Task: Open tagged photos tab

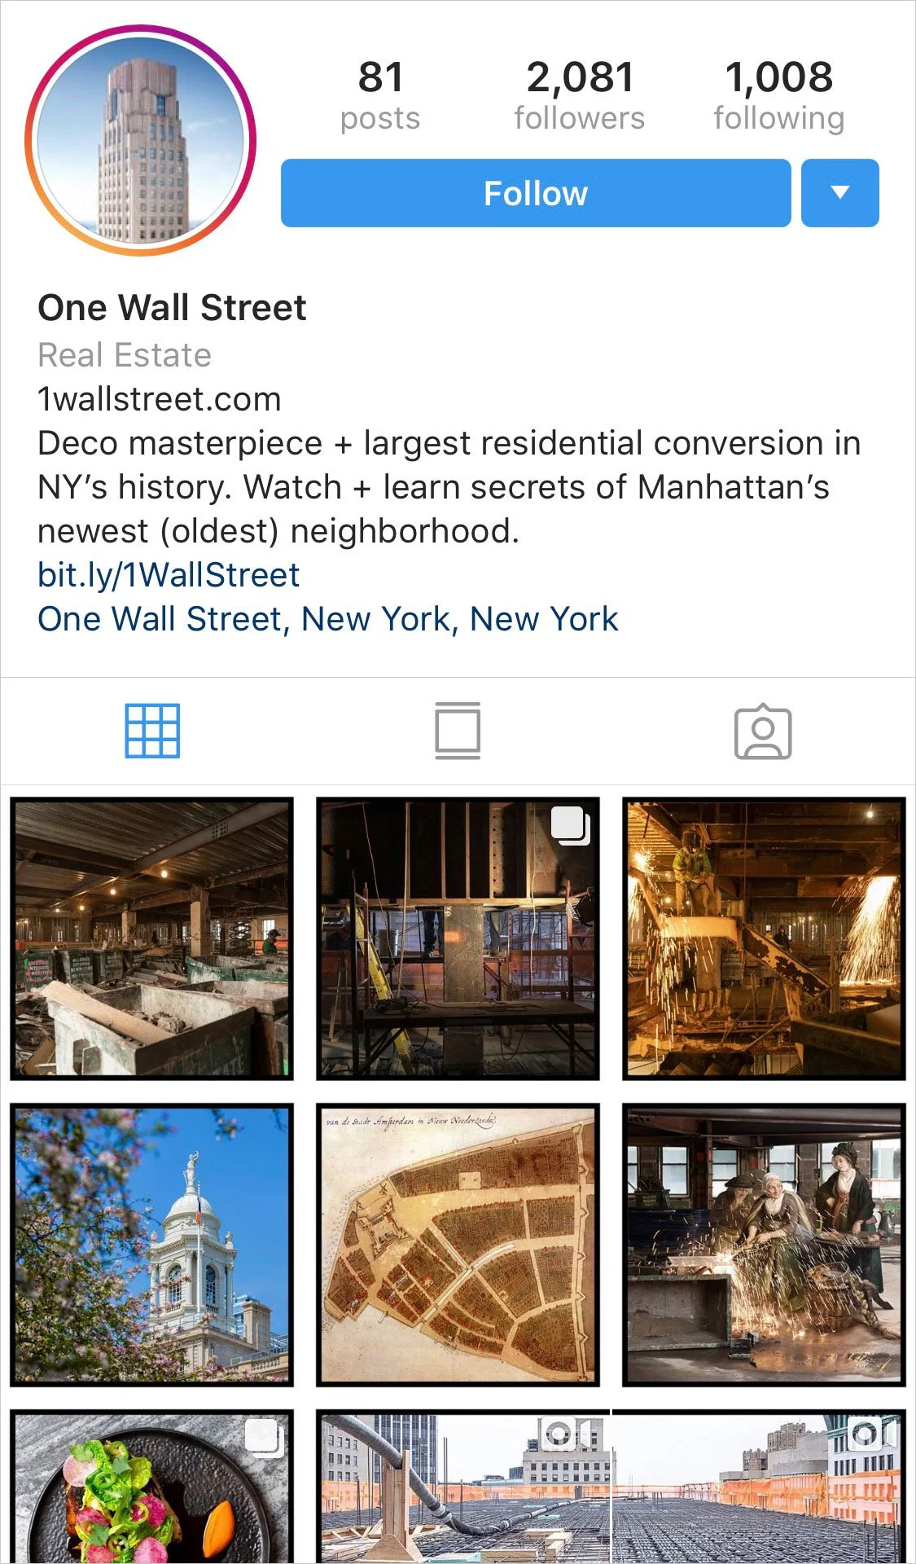Action: pos(763,731)
